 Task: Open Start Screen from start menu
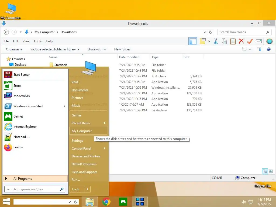click(35, 75)
